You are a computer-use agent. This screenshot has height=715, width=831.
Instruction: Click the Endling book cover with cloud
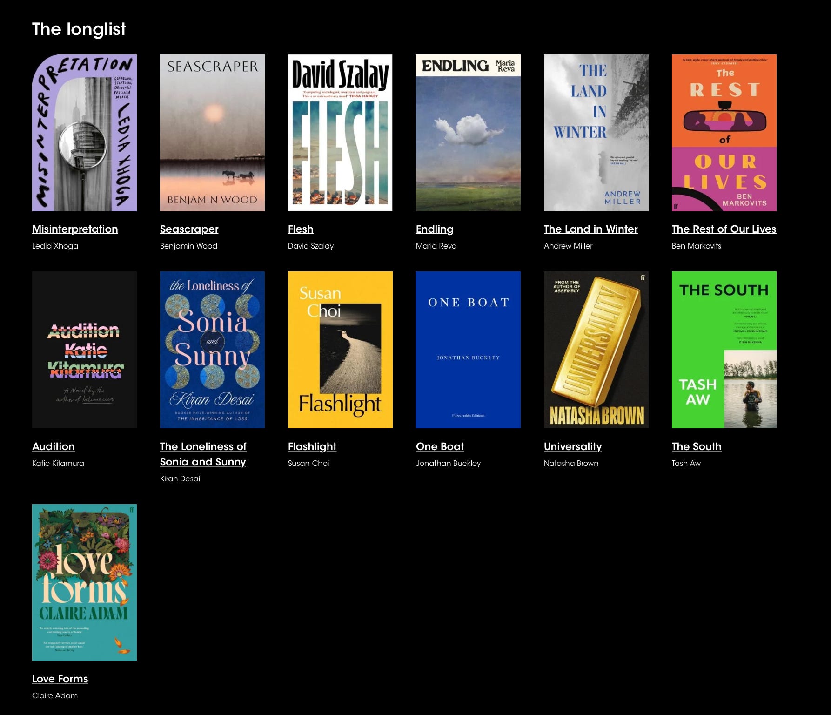(x=468, y=133)
